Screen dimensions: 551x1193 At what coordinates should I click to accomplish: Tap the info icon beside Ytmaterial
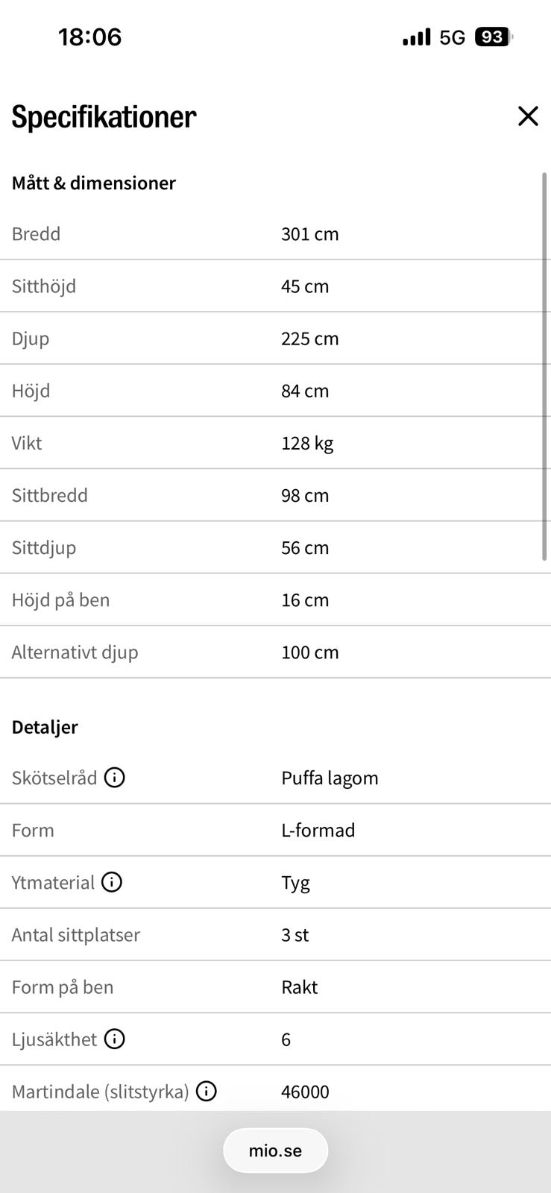pyautogui.click(x=111, y=882)
